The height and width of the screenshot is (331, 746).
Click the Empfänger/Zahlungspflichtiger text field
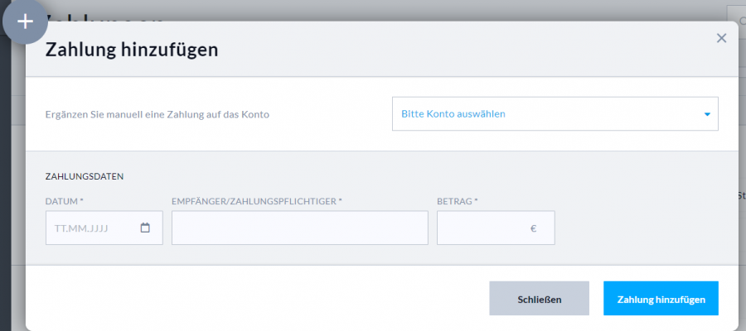tap(299, 228)
